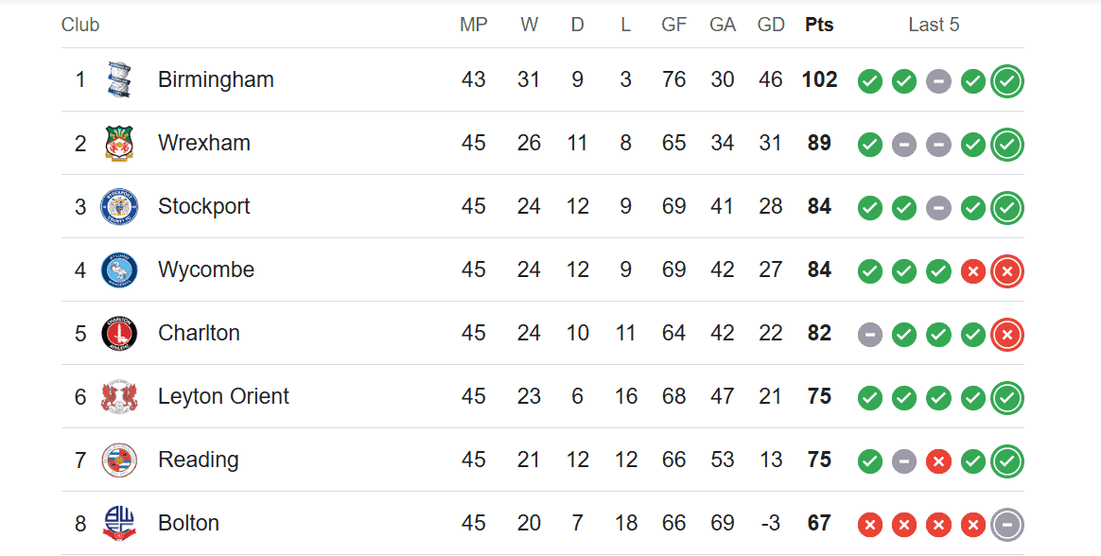1101x556 pixels.
Task: Click the Last 5 column header
Action: click(934, 25)
